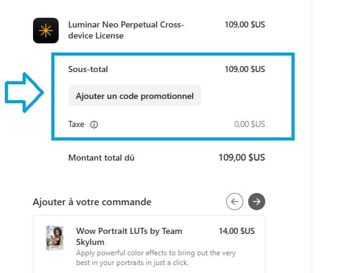Click the Taxe info circle icon
349x273 pixels.
click(x=94, y=125)
